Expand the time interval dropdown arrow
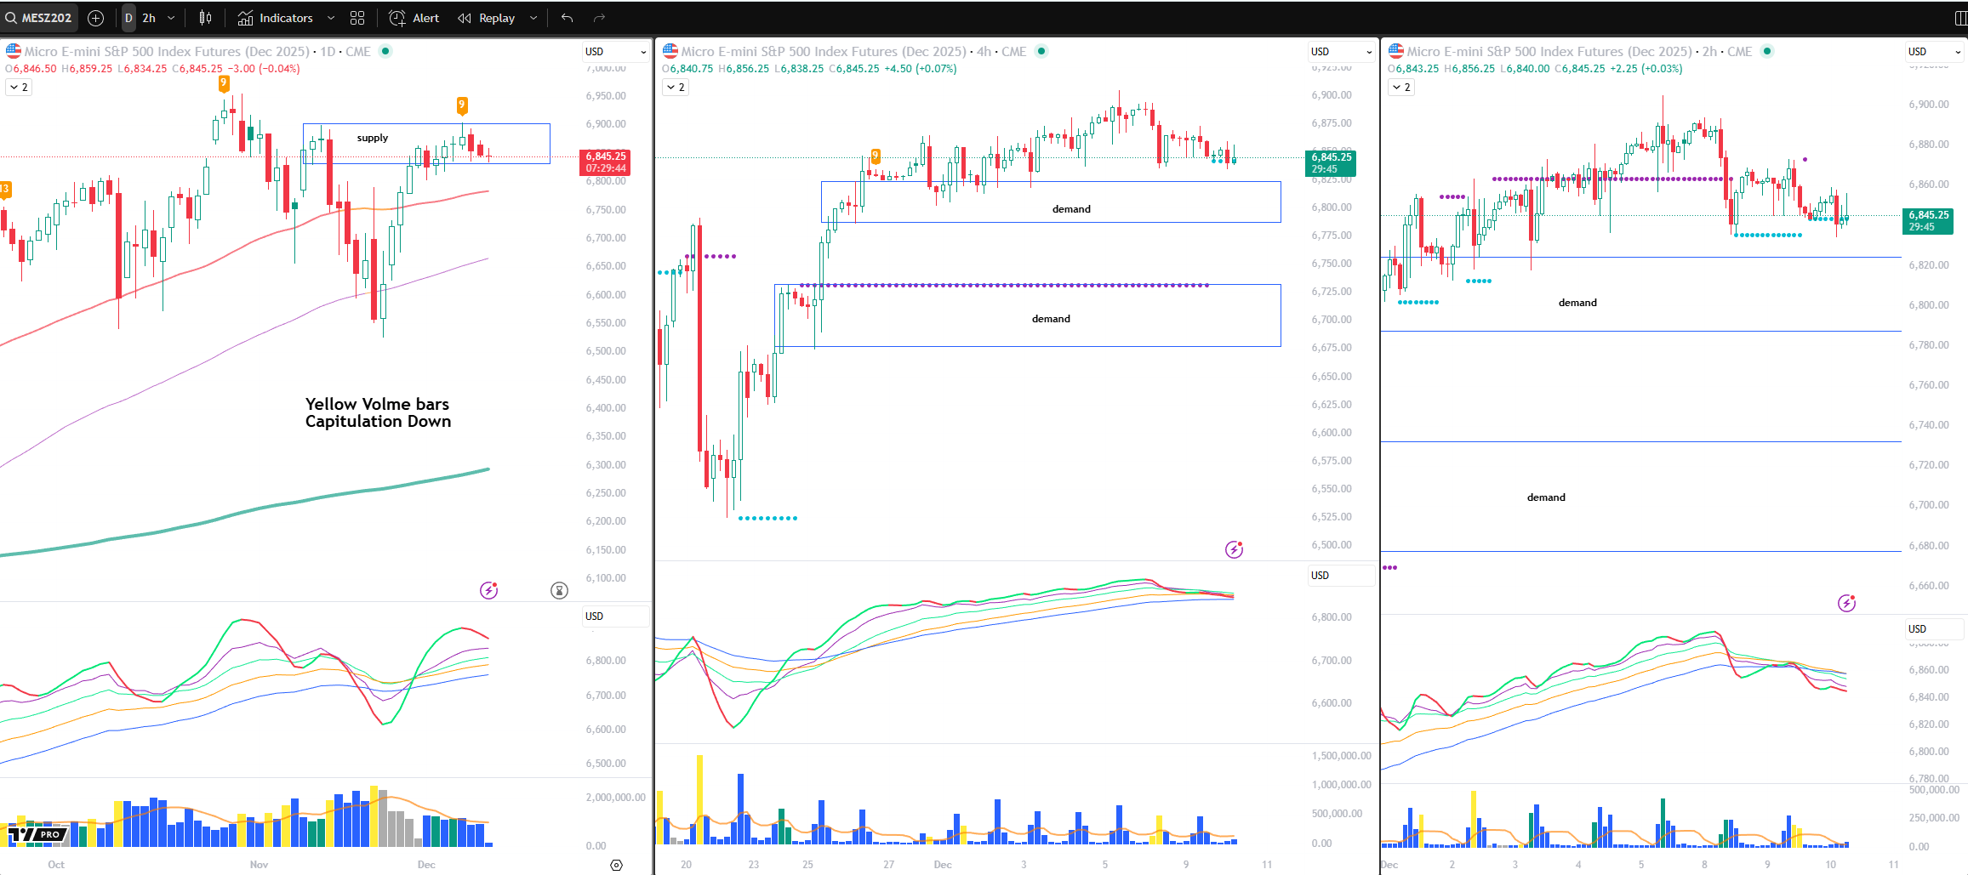This screenshot has width=1968, height=875. [x=171, y=18]
